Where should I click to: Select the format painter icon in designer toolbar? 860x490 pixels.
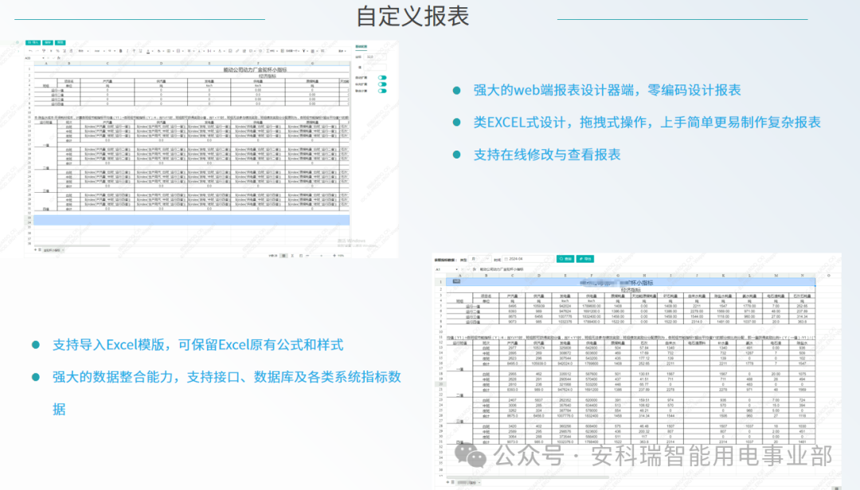[44, 51]
